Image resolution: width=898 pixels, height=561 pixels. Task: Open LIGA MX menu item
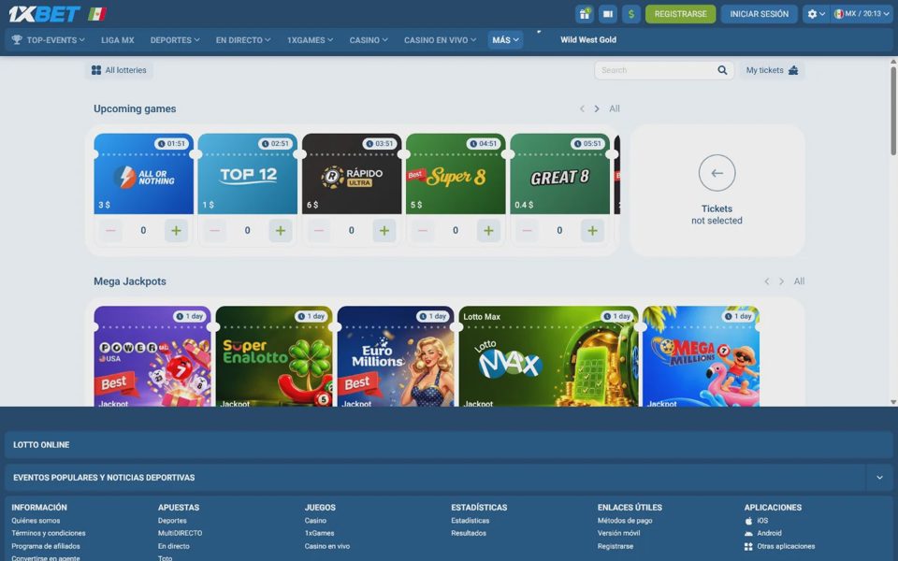(118, 40)
